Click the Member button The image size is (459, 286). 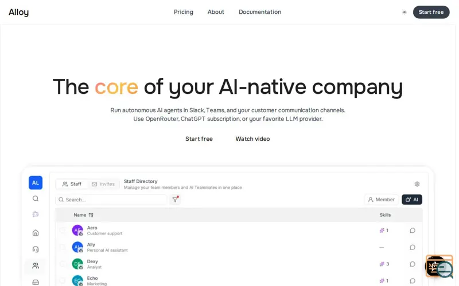pyautogui.click(x=382, y=200)
